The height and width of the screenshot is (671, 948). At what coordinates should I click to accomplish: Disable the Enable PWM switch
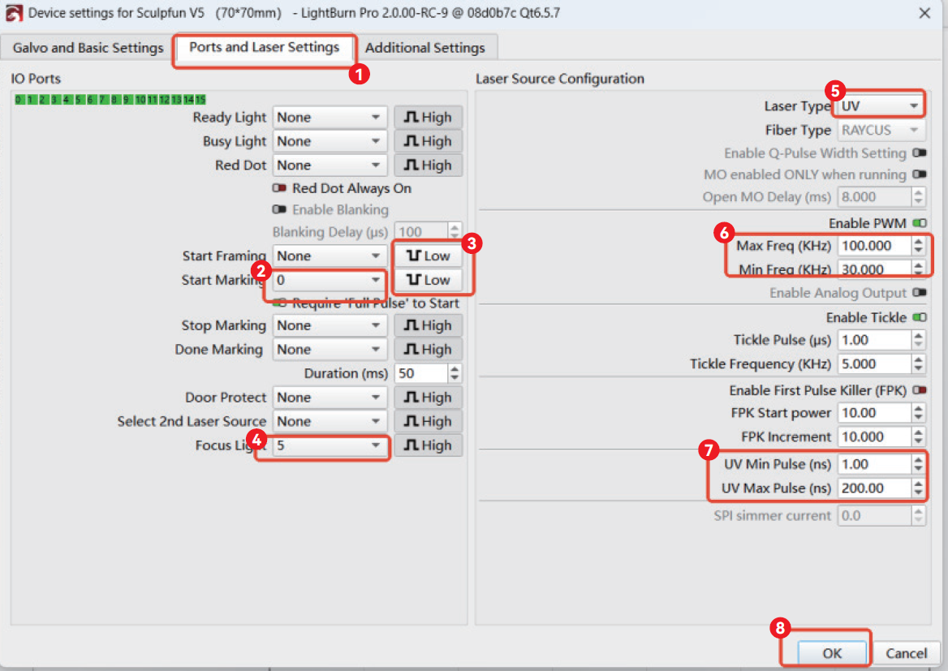pyautogui.click(x=919, y=223)
